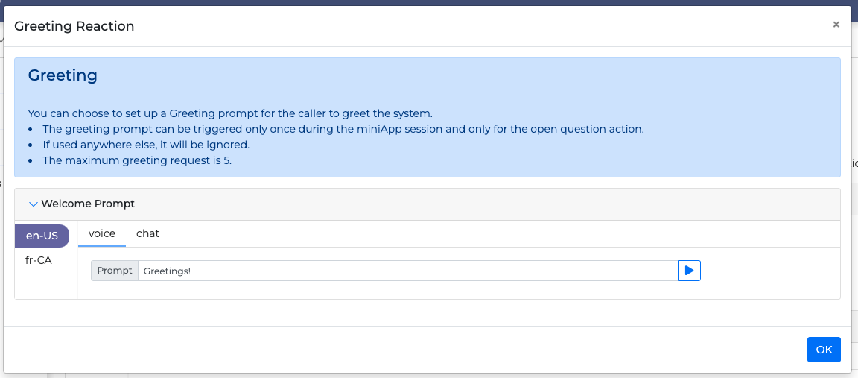Click the 'You can choose' intro sentence
Screen dimensions: 858x378
click(x=229, y=113)
